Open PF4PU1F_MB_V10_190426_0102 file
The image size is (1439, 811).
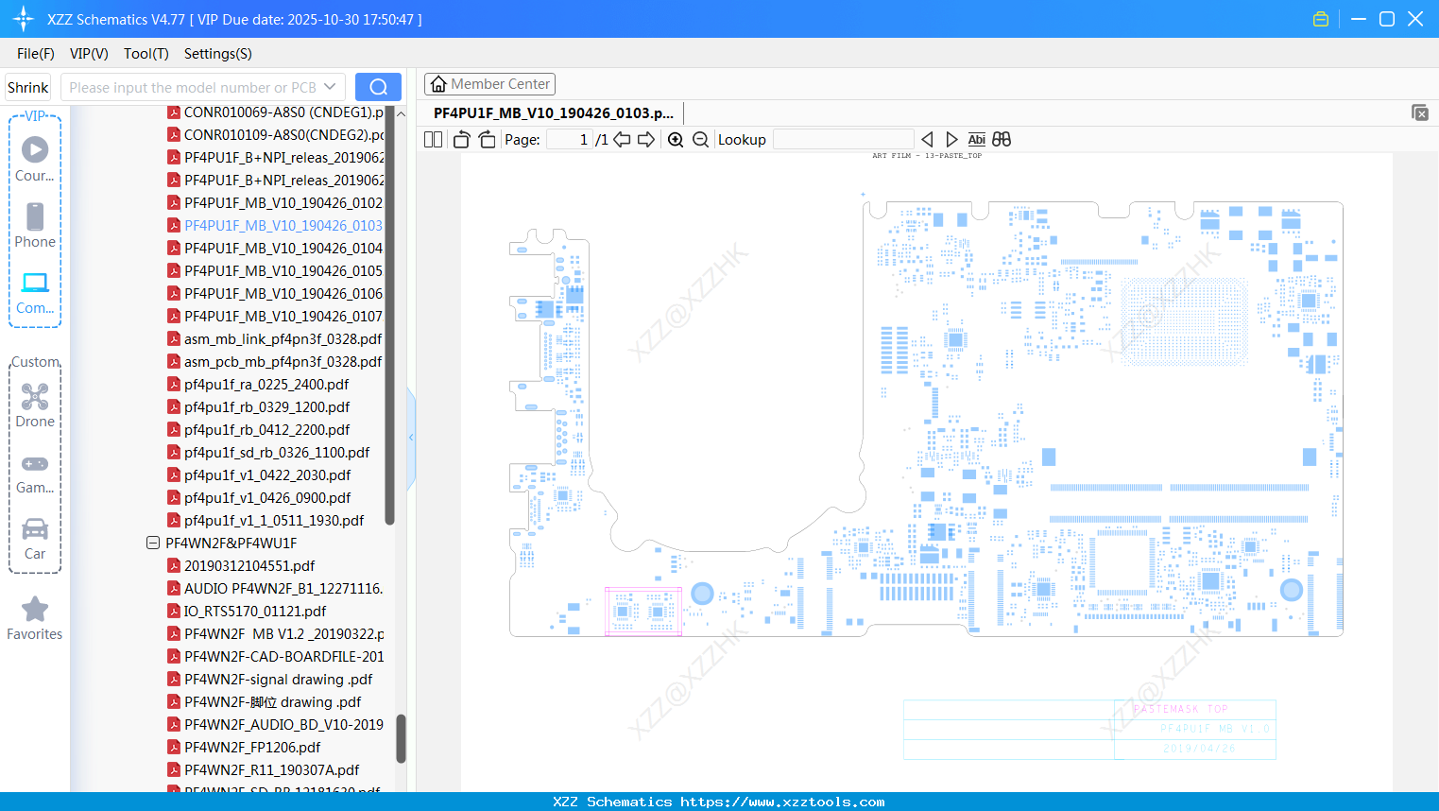[283, 203]
